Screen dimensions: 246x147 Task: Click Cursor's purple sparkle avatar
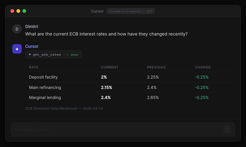pyautogui.click(x=17, y=49)
